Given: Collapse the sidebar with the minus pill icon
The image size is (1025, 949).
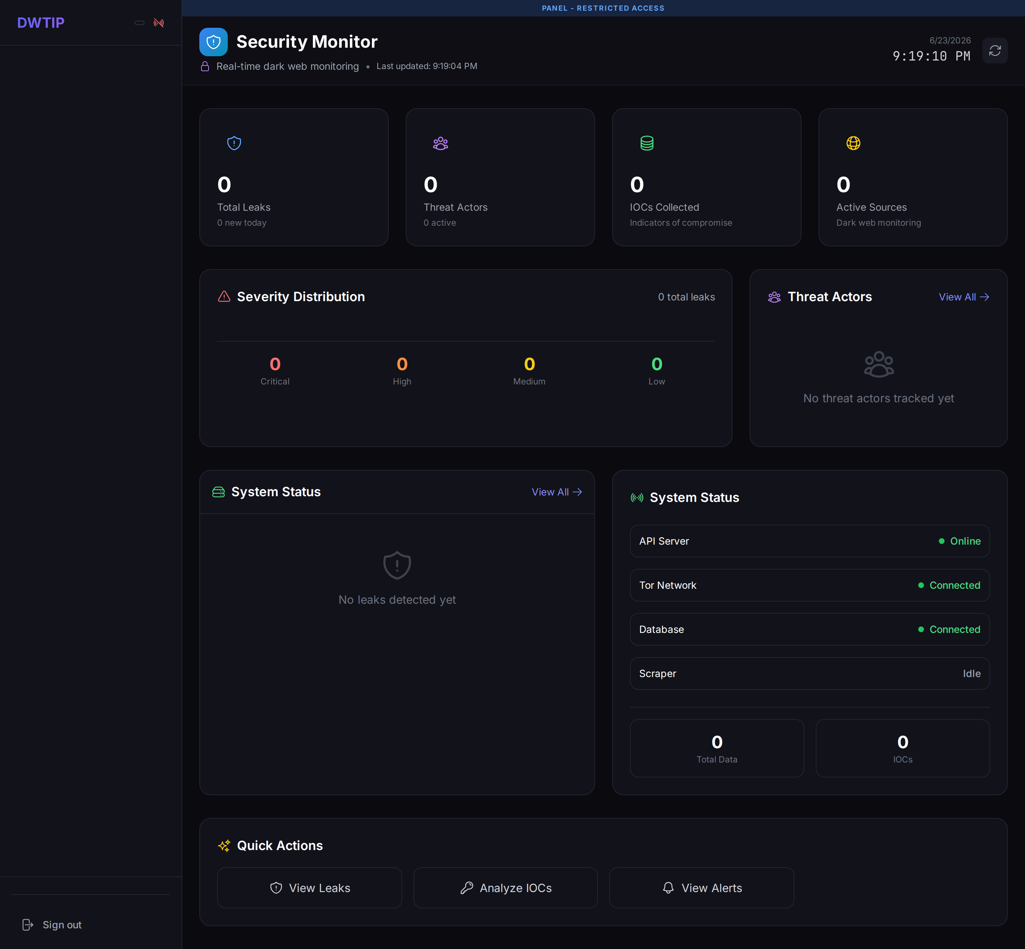Looking at the screenshot, I should click(x=139, y=22).
